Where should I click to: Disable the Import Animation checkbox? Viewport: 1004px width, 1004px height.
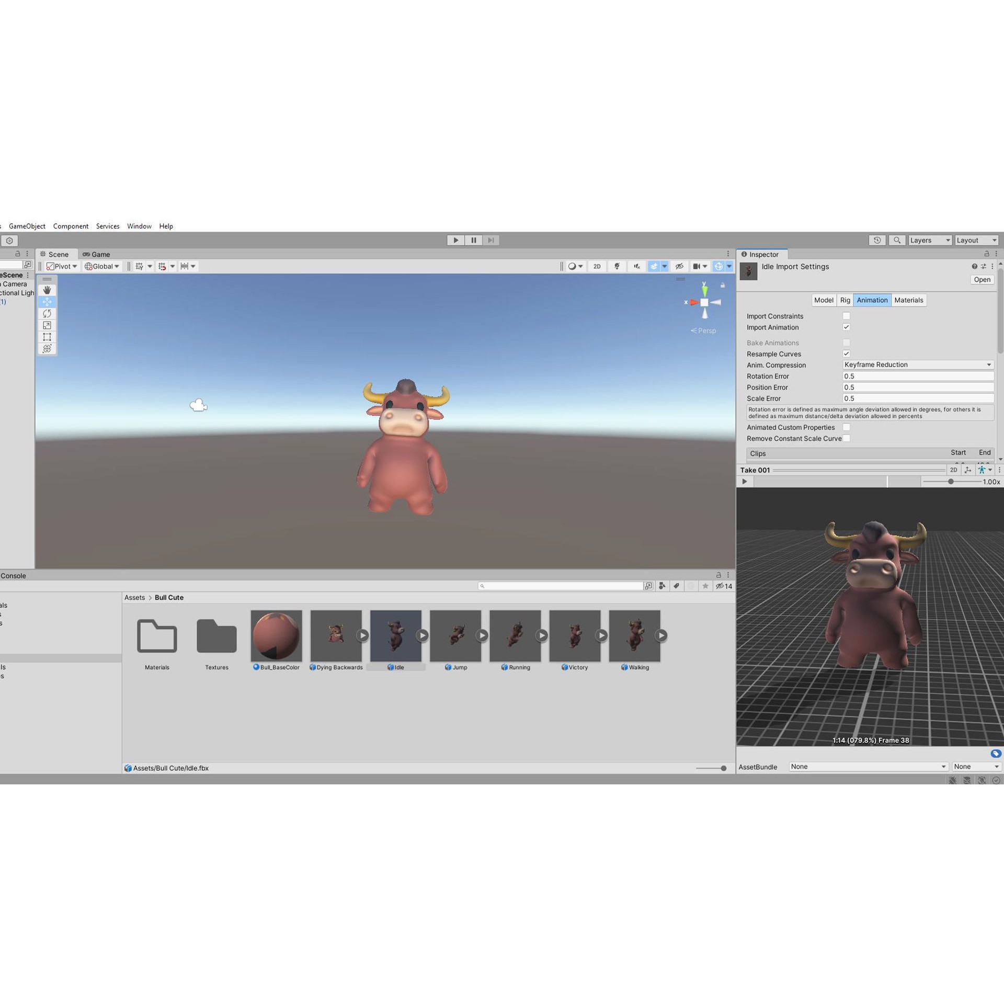[x=846, y=327]
